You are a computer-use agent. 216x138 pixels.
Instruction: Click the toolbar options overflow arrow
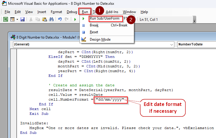click(x=194, y=20)
